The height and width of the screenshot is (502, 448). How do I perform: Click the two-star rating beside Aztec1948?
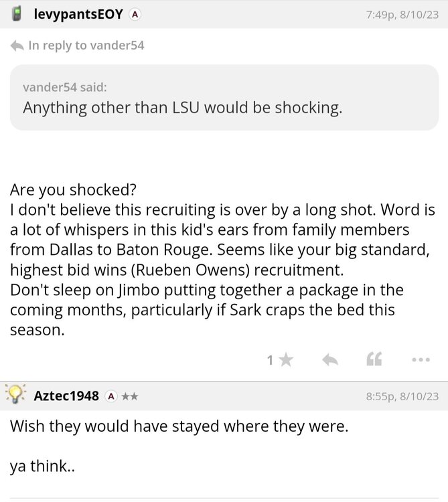coord(130,396)
